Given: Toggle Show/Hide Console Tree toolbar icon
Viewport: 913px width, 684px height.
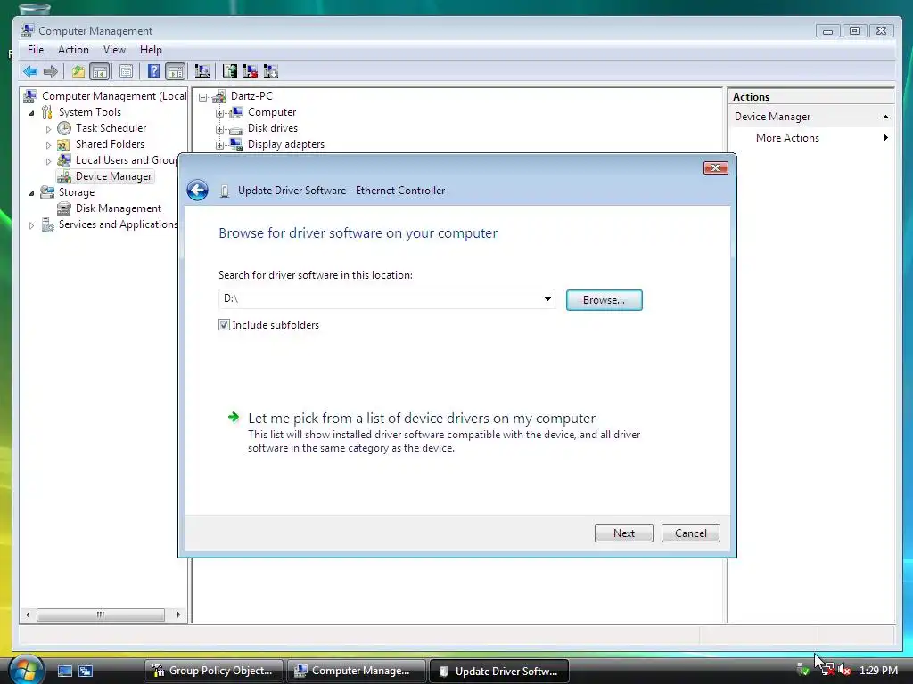Looking at the screenshot, I should tap(100, 71).
